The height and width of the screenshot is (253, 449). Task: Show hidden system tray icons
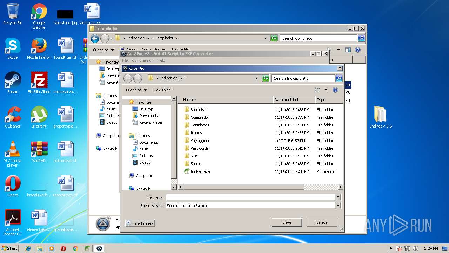pos(391,248)
